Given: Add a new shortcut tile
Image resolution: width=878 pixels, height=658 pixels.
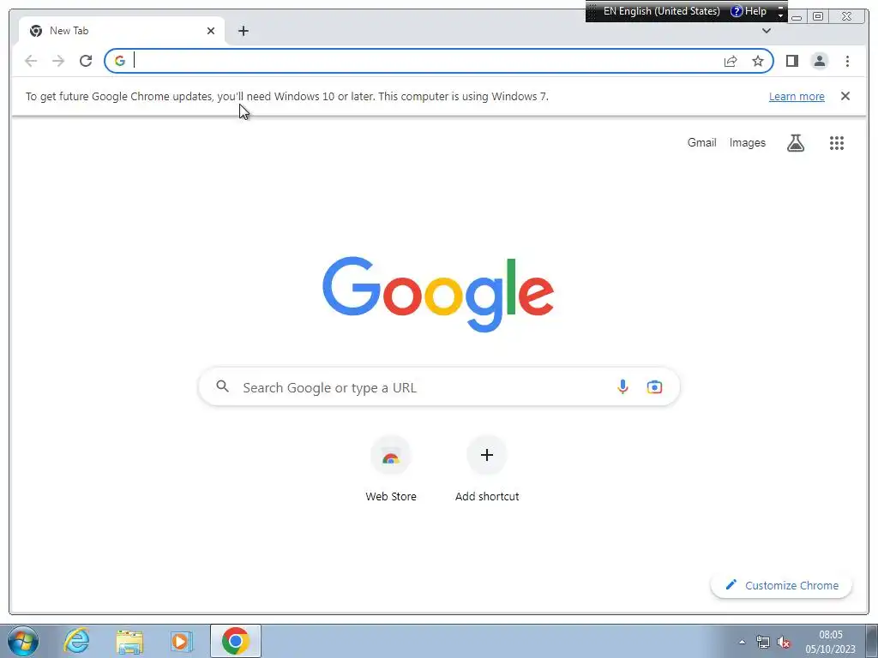Looking at the screenshot, I should tap(487, 469).
